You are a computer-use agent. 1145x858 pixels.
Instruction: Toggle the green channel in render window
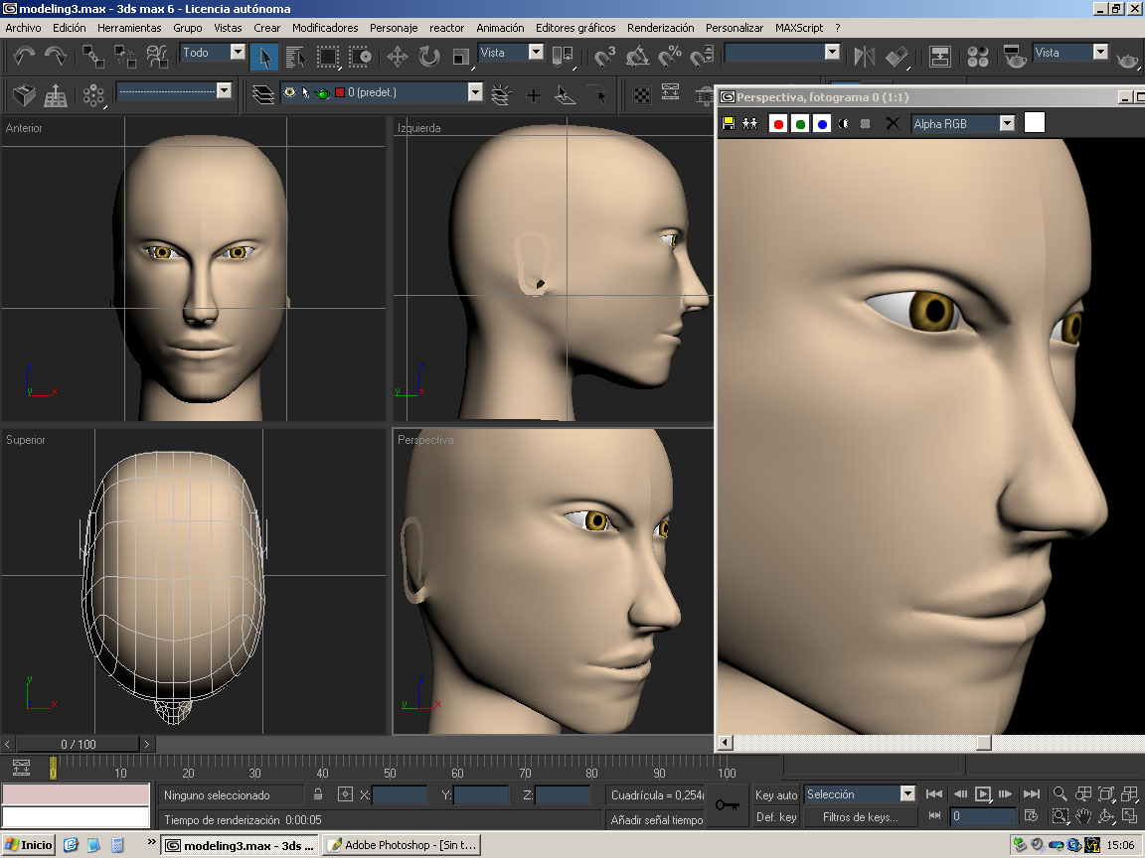point(800,124)
